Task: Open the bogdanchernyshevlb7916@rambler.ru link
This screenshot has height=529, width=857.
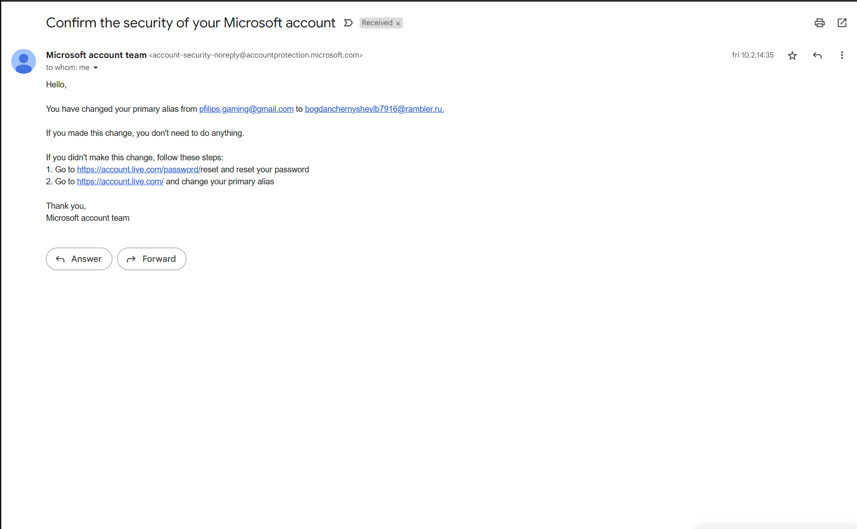Action: point(374,109)
